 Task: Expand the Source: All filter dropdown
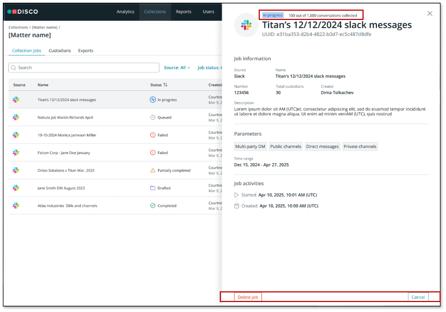177,68
